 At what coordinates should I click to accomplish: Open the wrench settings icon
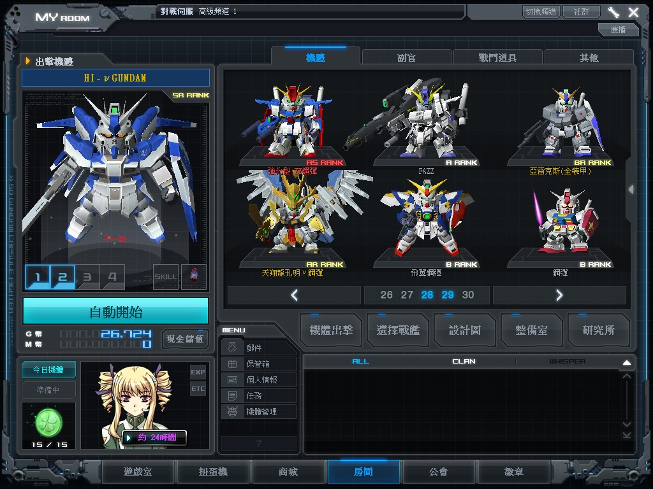(x=613, y=12)
